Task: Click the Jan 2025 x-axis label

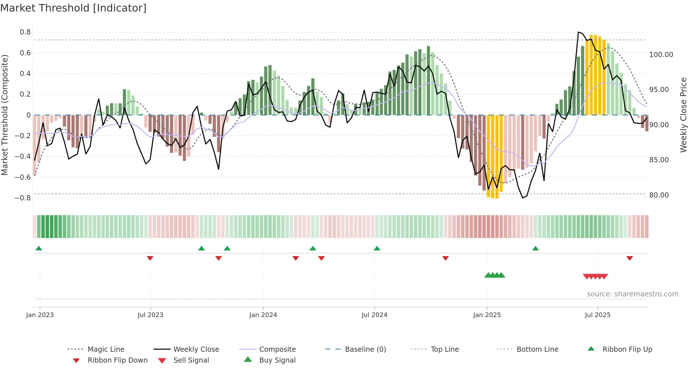Action: pyautogui.click(x=487, y=315)
